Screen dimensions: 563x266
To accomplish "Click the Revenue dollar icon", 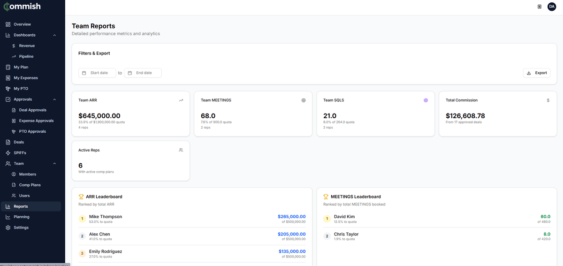I will 14,46.
